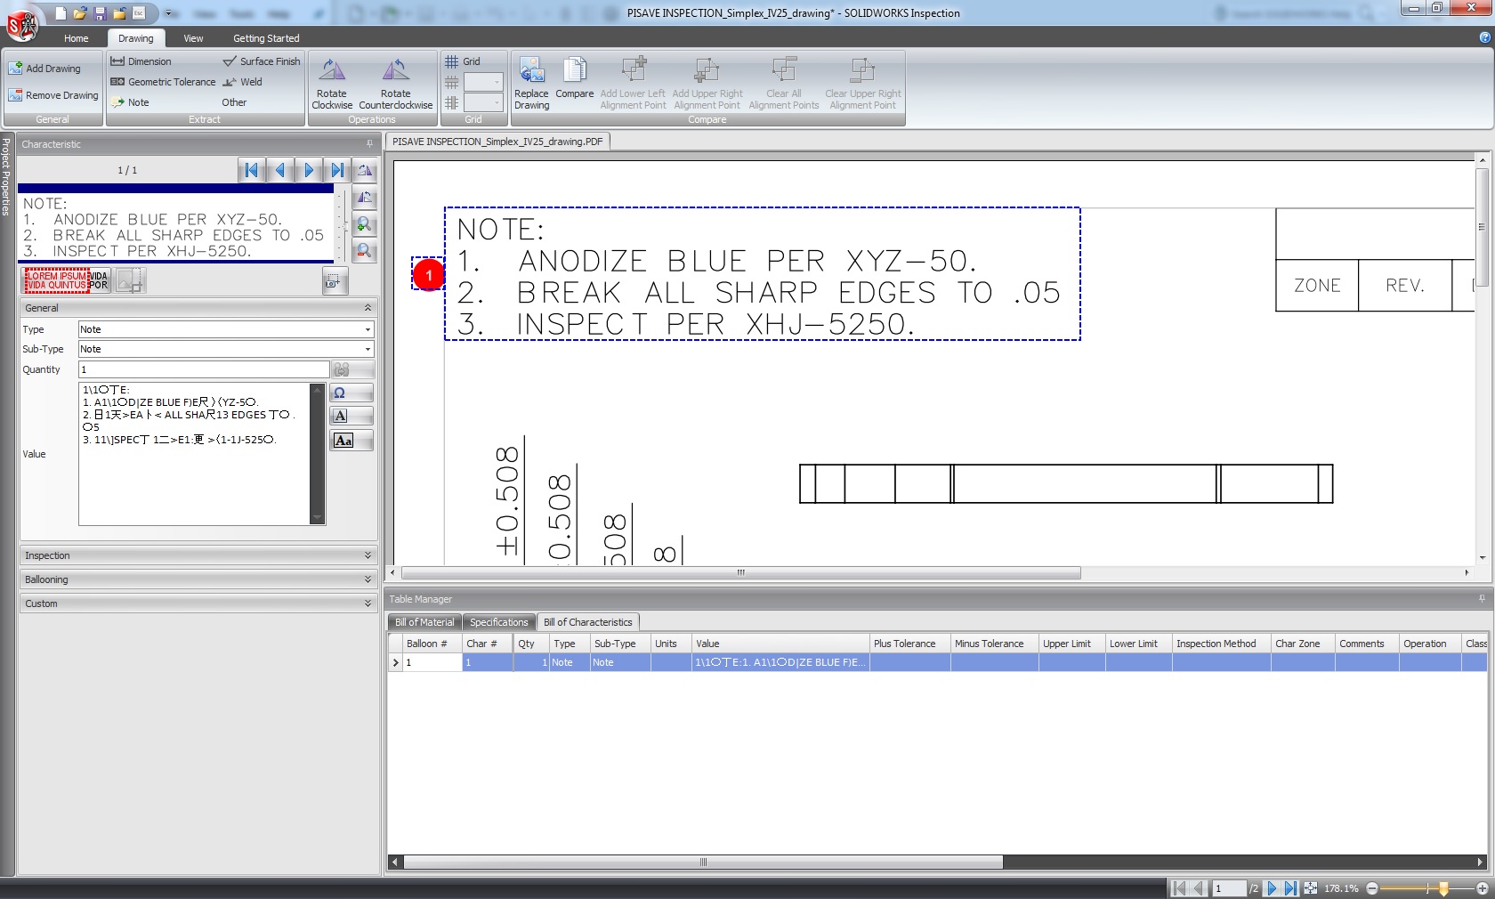Click the Rotate Counterclockwise icon
The width and height of the screenshot is (1495, 899).
395,72
